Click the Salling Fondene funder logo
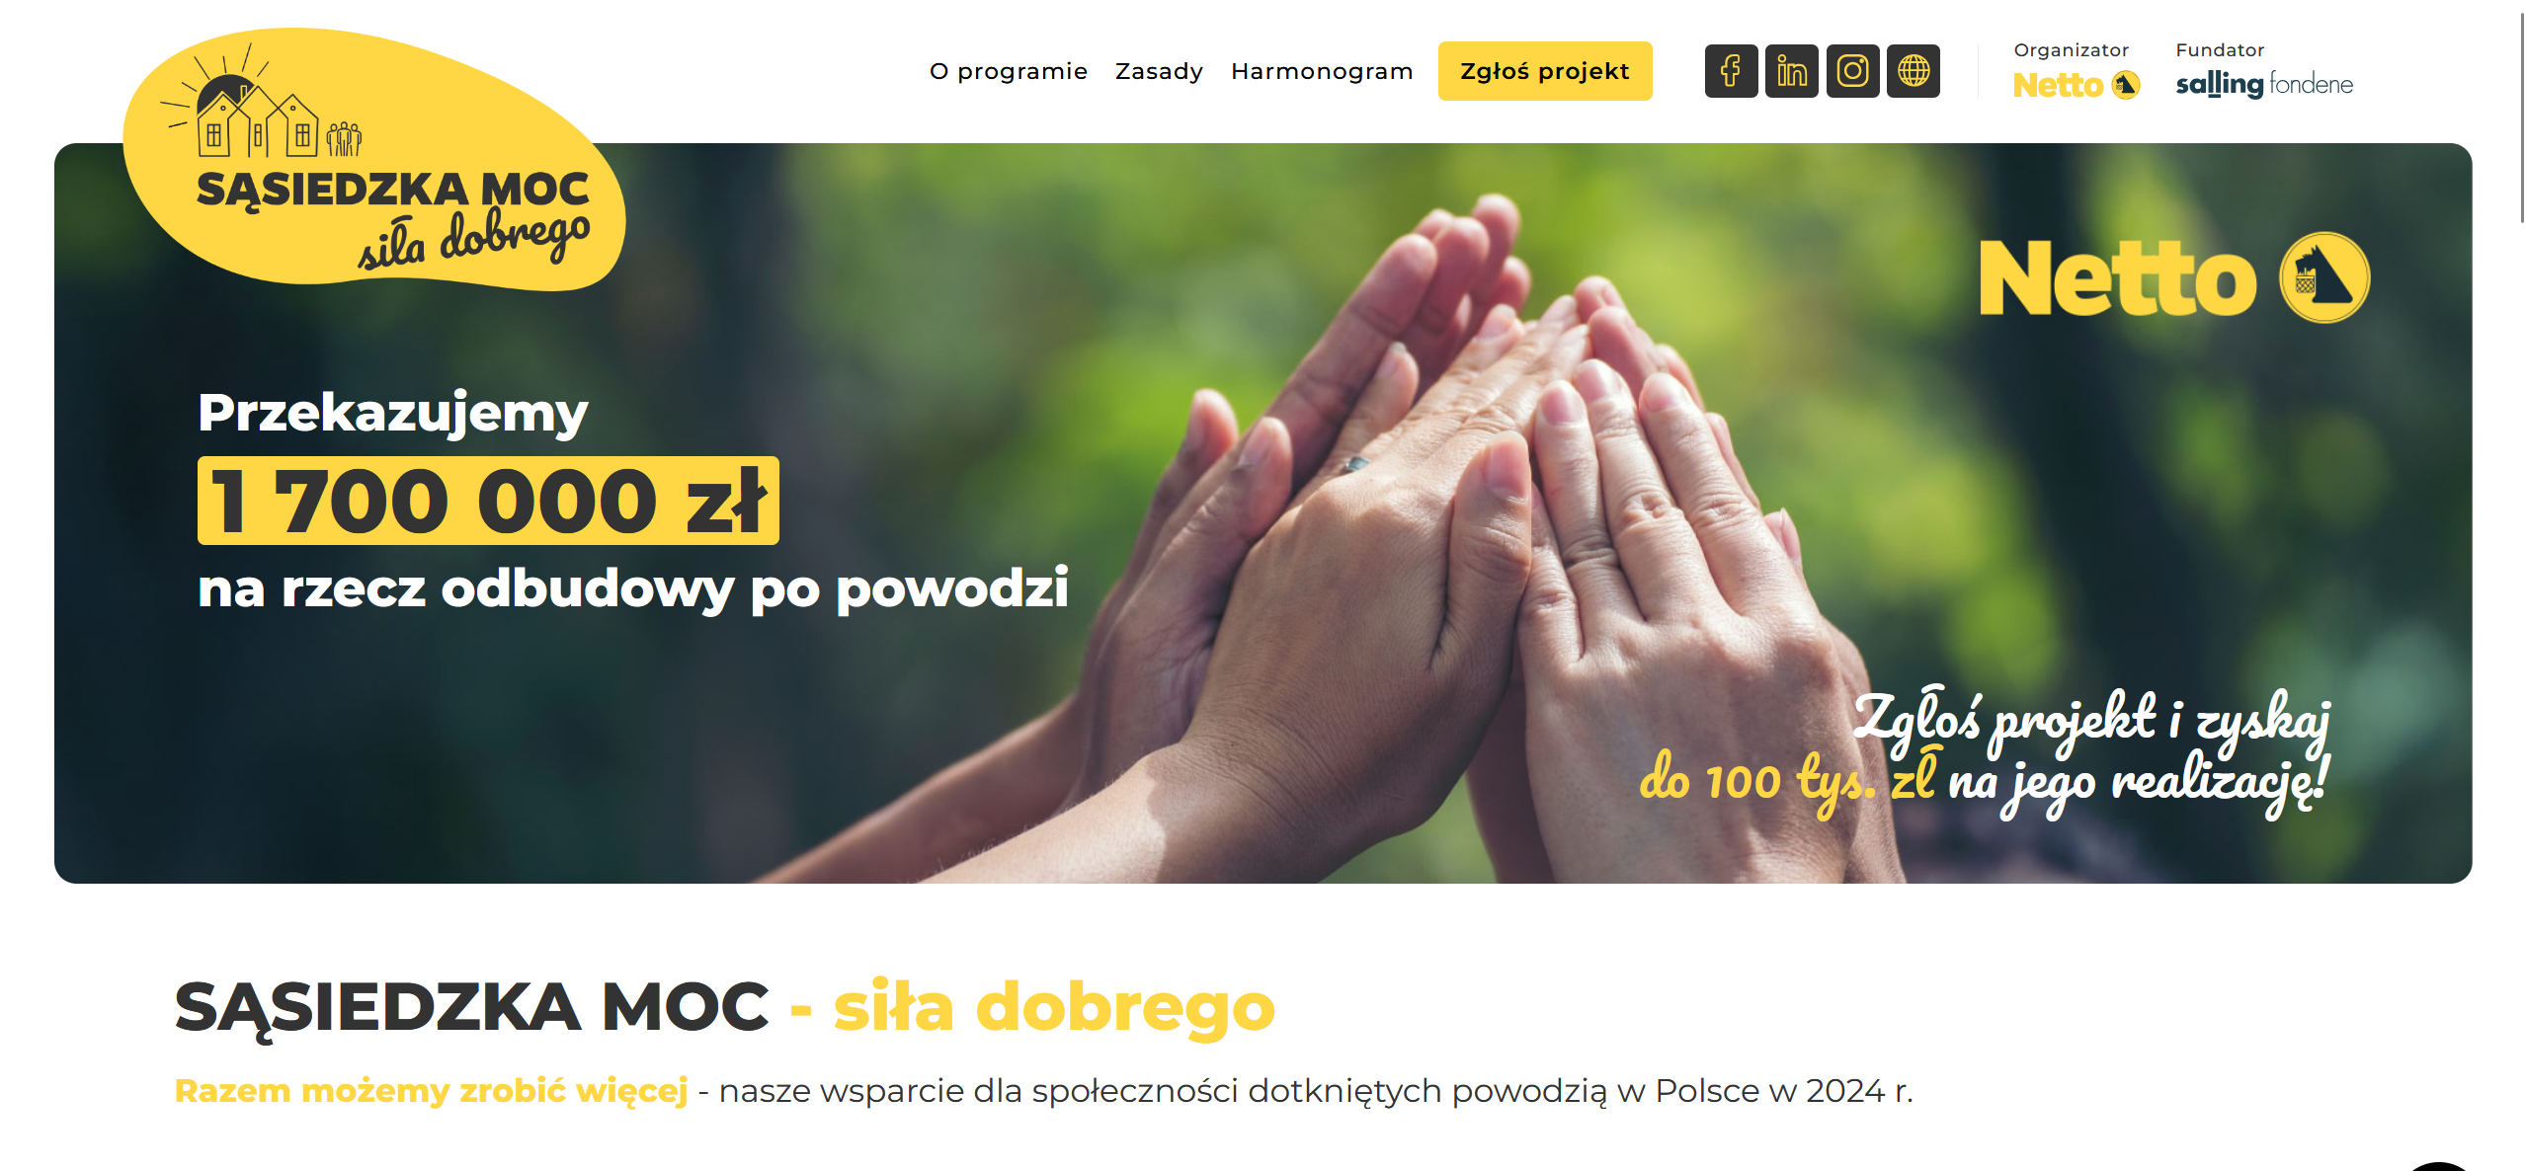The height and width of the screenshot is (1171, 2525). coord(2263,84)
